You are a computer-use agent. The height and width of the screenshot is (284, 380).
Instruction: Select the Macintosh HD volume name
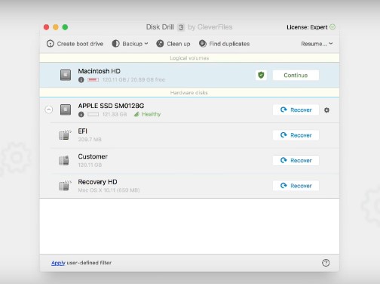point(100,71)
